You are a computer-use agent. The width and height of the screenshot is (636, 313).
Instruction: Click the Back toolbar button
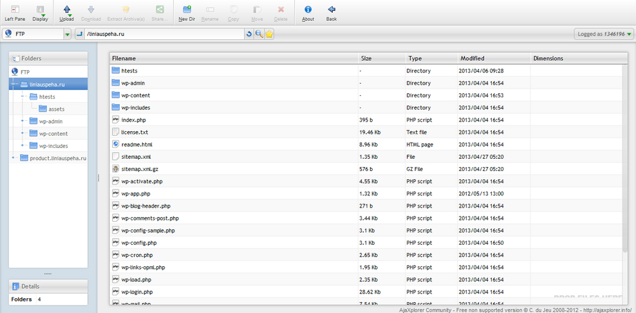click(x=332, y=13)
